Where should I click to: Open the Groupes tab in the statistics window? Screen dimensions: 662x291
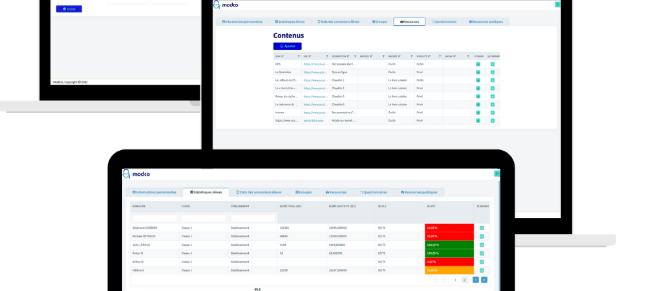(x=303, y=192)
